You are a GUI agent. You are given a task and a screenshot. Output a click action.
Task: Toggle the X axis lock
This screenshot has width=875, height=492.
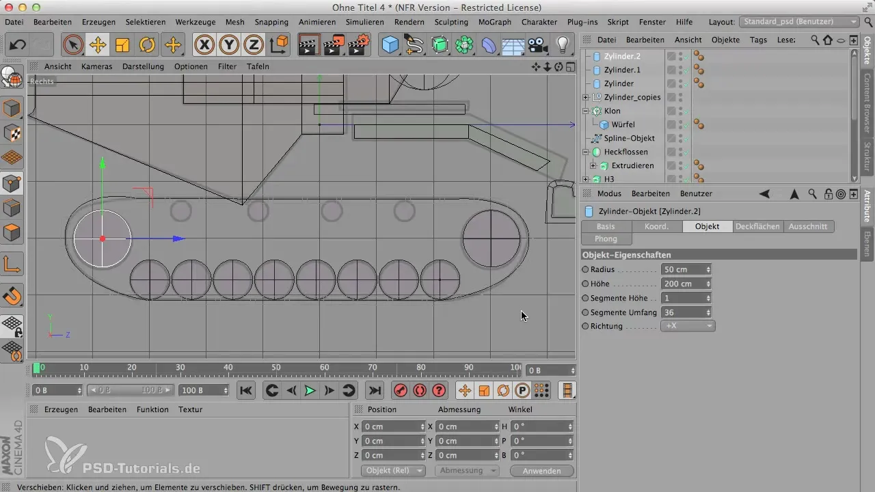click(x=204, y=45)
